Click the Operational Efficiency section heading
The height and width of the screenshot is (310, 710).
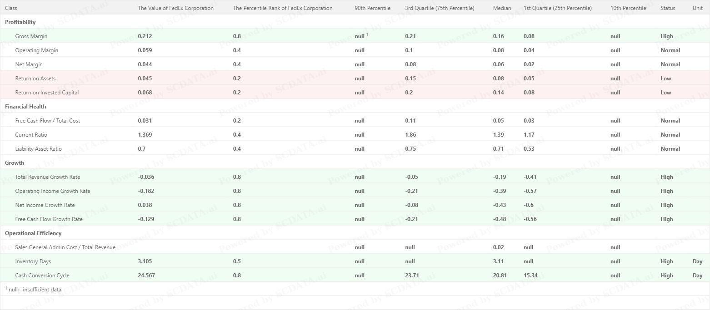[33, 233]
